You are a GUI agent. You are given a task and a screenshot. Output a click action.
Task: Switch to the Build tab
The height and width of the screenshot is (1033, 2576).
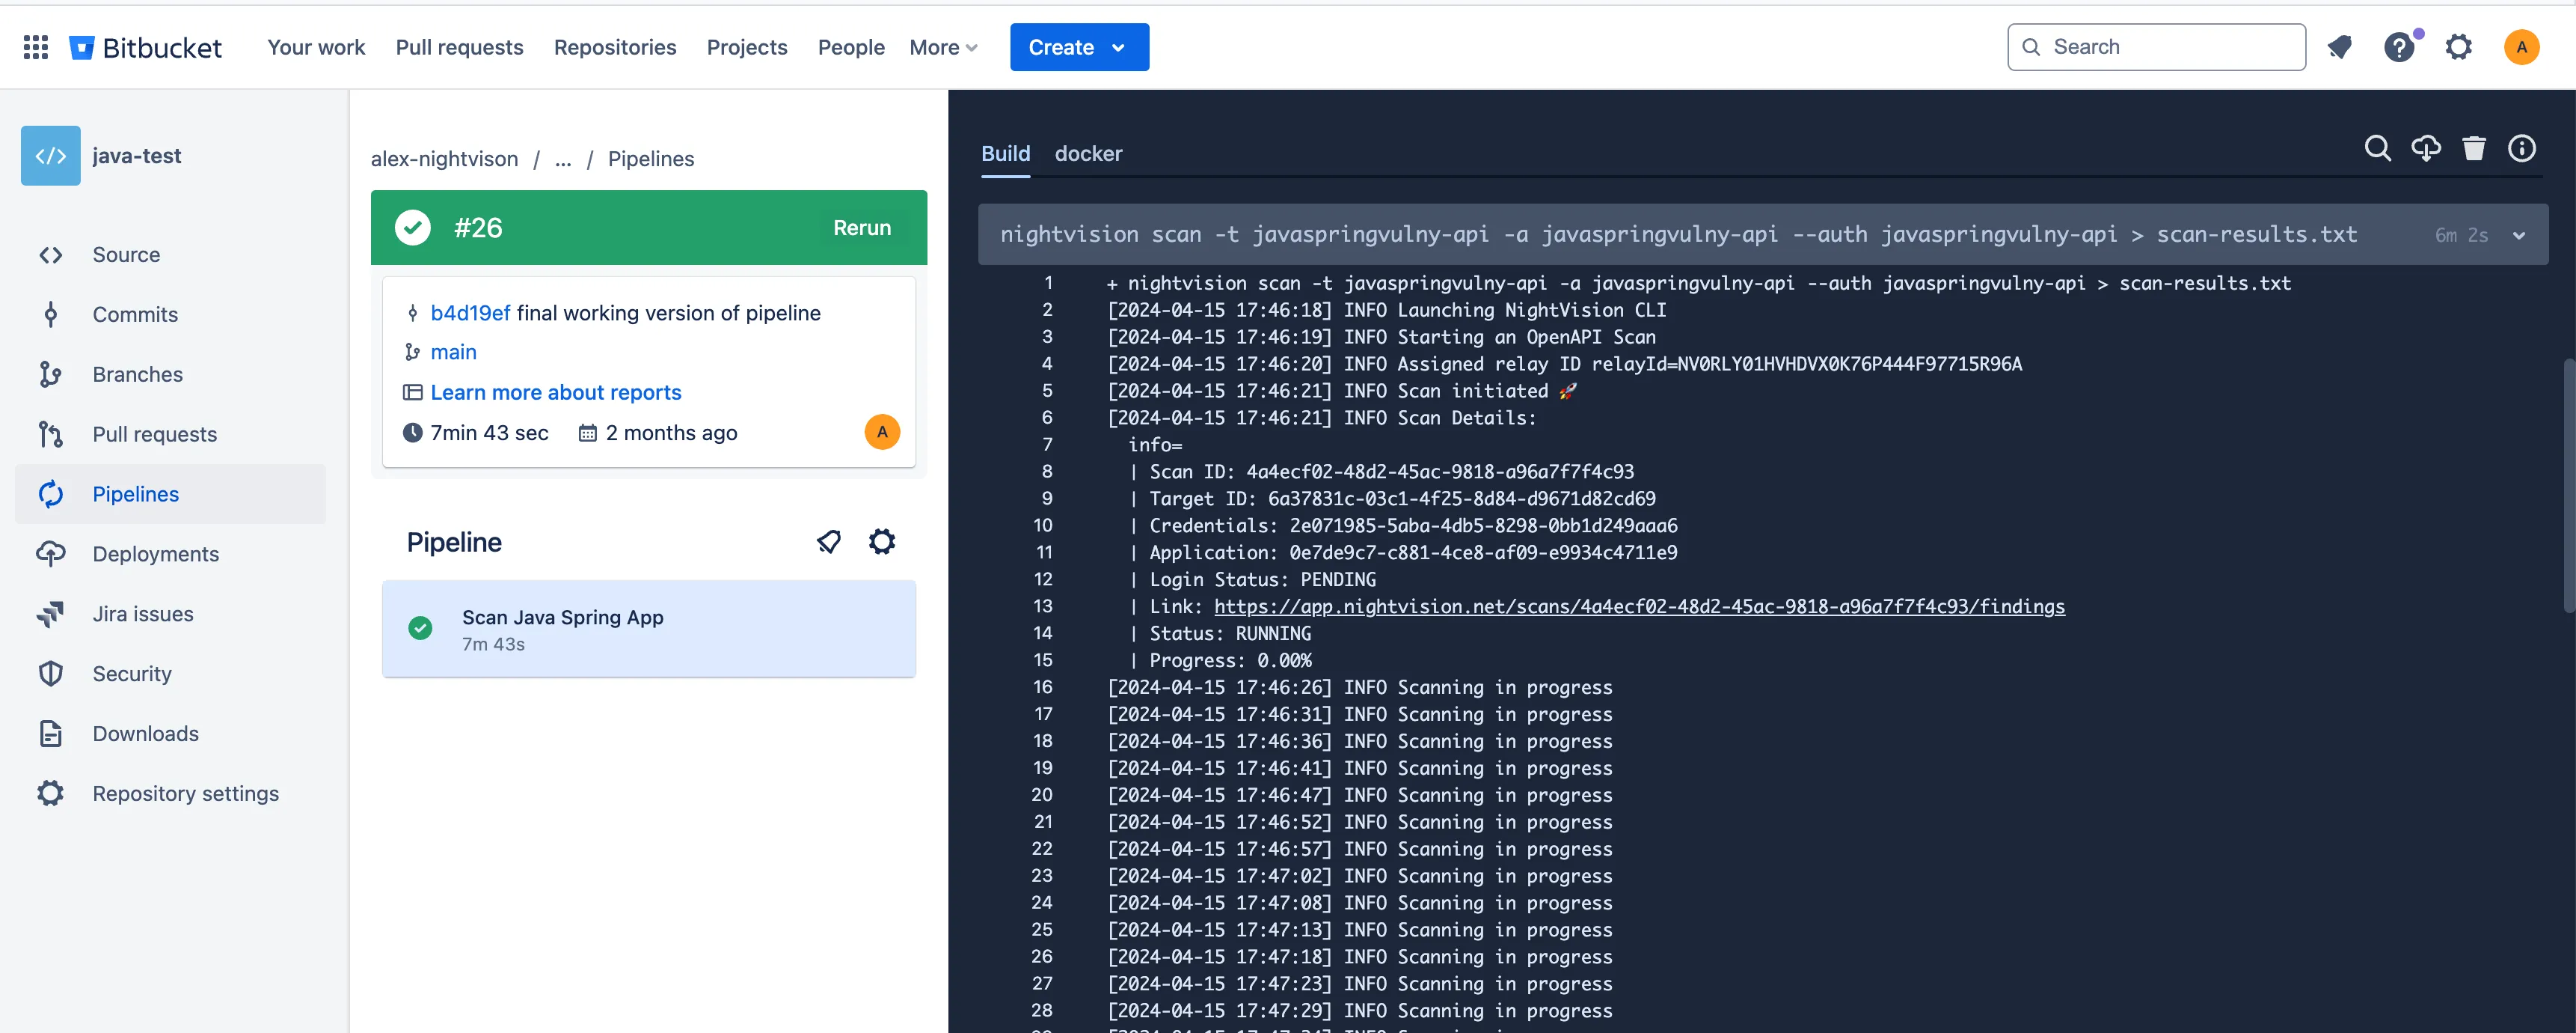coord(1005,154)
